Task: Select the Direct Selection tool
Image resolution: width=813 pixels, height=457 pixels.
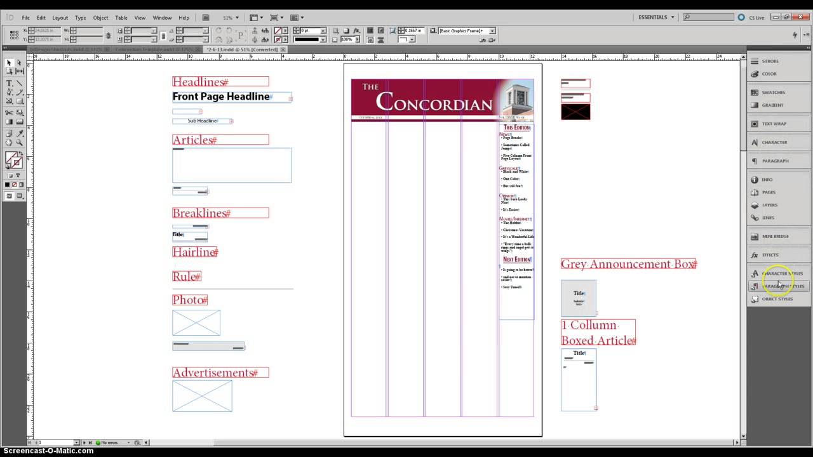Action: click(x=19, y=63)
